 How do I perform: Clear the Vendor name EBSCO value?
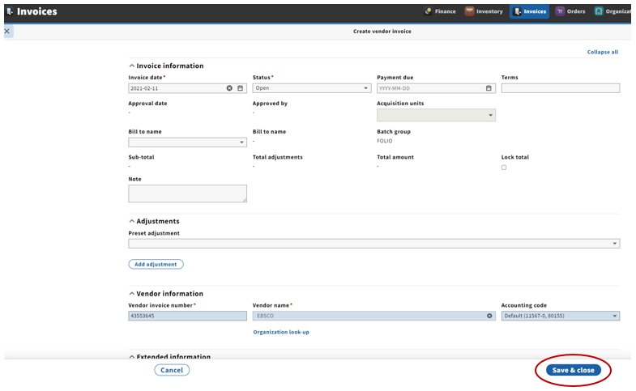tap(489, 316)
